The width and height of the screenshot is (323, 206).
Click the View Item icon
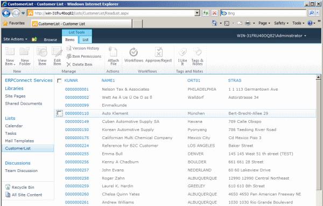tap(42, 52)
